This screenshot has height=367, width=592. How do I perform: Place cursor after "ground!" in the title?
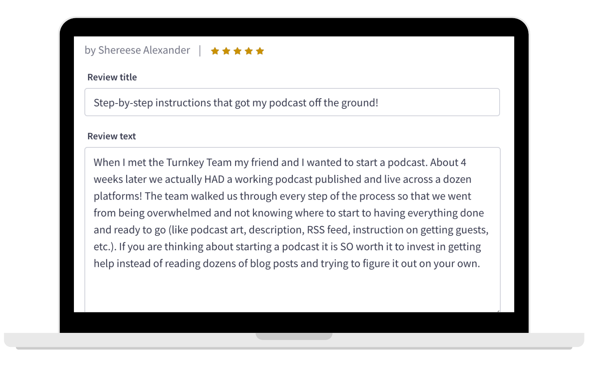(379, 103)
